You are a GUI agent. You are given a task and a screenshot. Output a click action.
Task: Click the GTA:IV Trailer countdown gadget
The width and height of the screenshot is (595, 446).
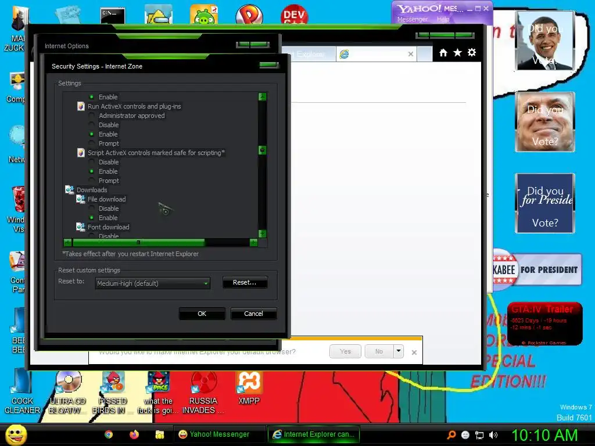(545, 324)
